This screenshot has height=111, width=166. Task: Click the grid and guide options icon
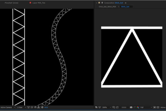(x=113, y=107)
